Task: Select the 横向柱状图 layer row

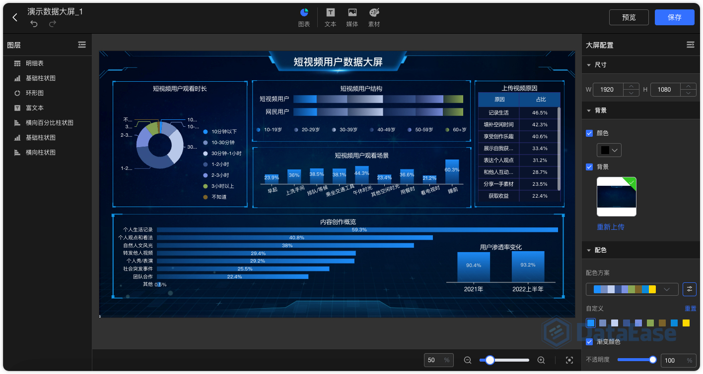Action: tap(48, 153)
